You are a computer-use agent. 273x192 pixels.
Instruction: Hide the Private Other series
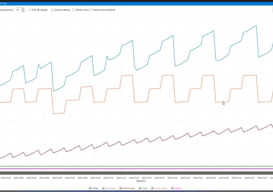pyautogui.click(x=152, y=188)
